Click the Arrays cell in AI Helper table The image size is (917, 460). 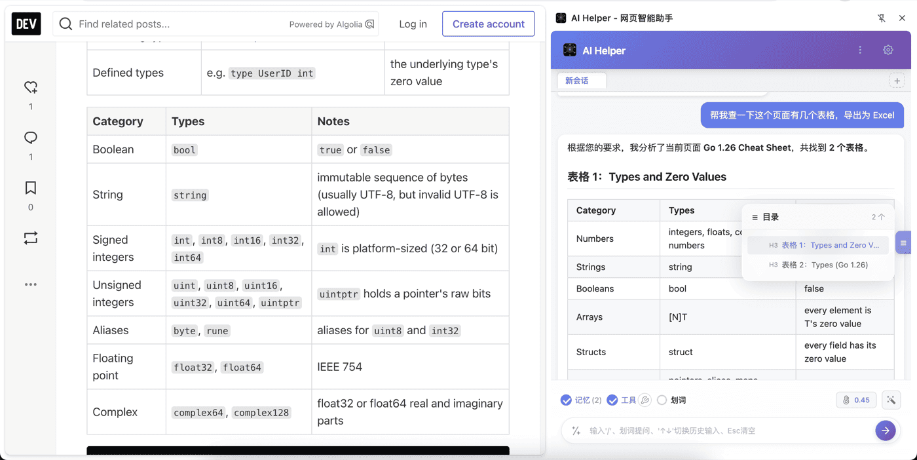(614, 317)
